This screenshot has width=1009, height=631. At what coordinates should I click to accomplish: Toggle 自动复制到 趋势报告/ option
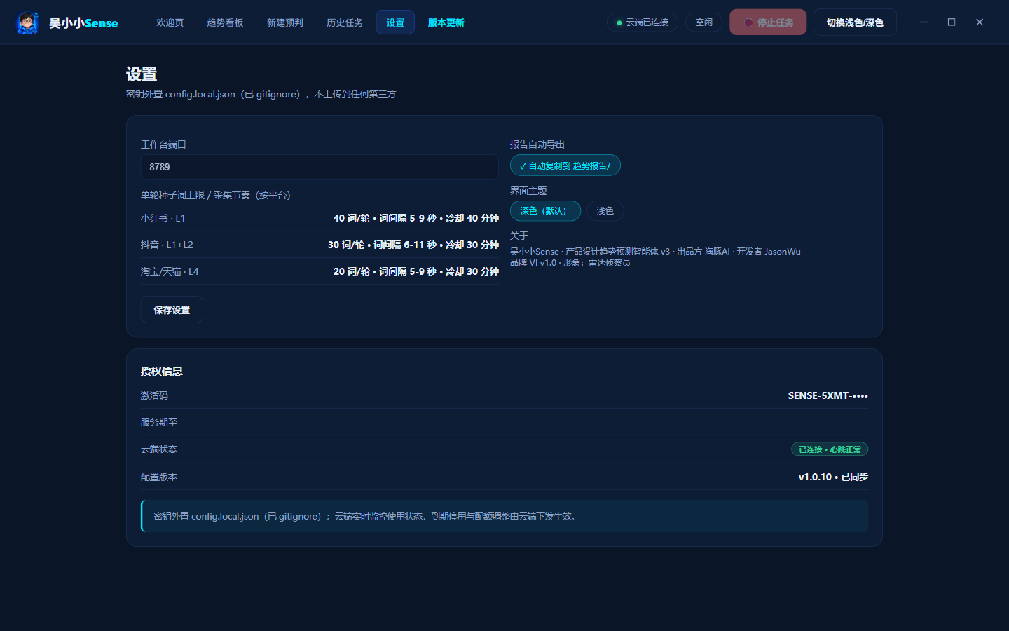tap(565, 165)
